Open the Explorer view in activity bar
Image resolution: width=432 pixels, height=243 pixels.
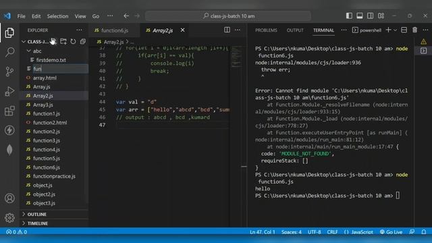[x=9, y=33]
